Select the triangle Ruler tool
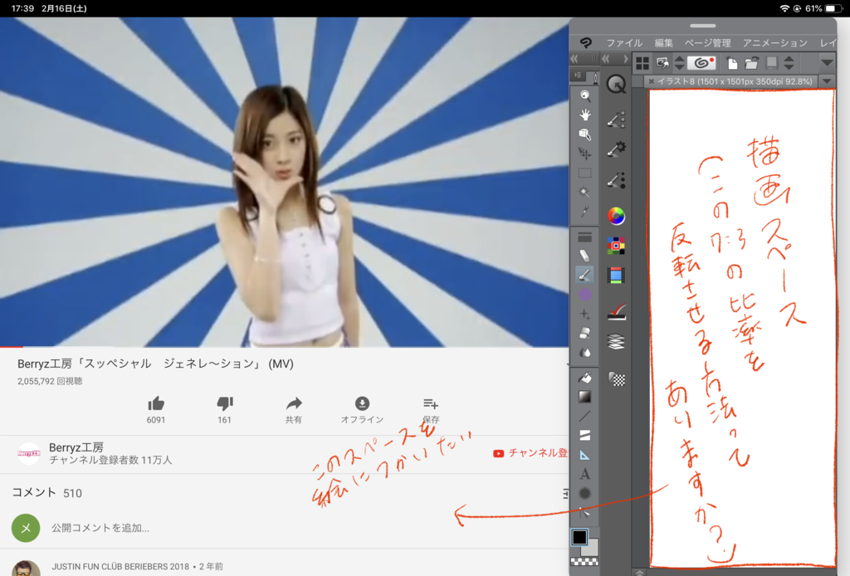The width and height of the screenshot is (850, 576). click(585, 455)
